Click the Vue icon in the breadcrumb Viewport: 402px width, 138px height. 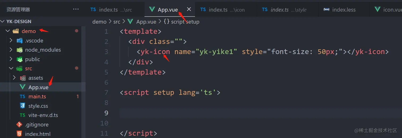pos(130,21)
